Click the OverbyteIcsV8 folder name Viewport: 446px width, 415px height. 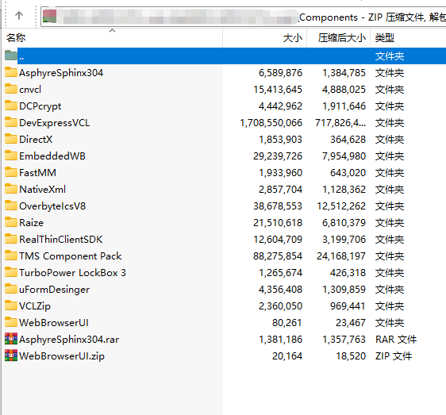pyautogui.click(x=52, y=206)
